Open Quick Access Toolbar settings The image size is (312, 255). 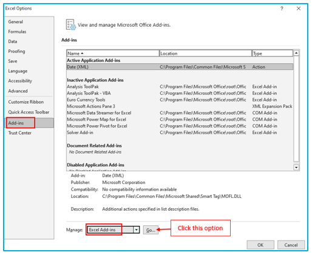[29, 112]
